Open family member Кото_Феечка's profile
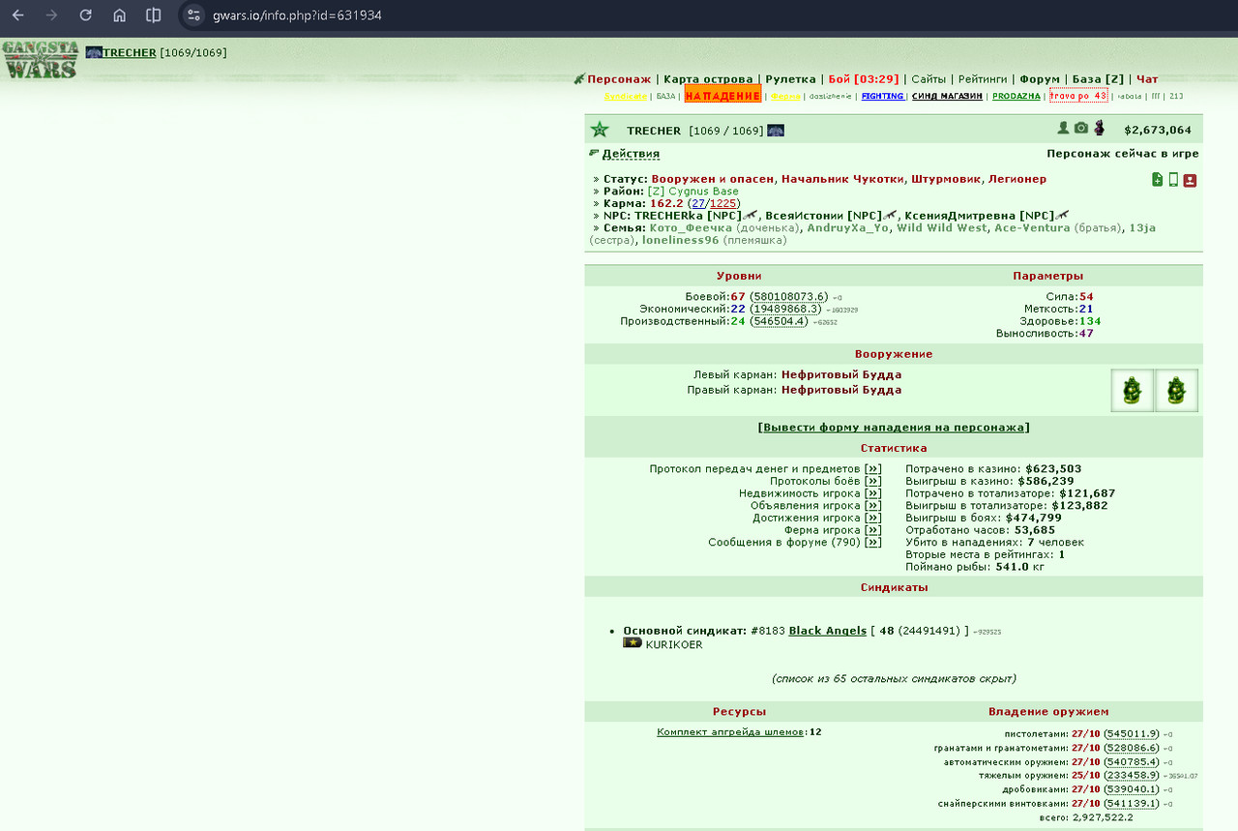This screenshot has height=831, width=1238. click(691, 227)
